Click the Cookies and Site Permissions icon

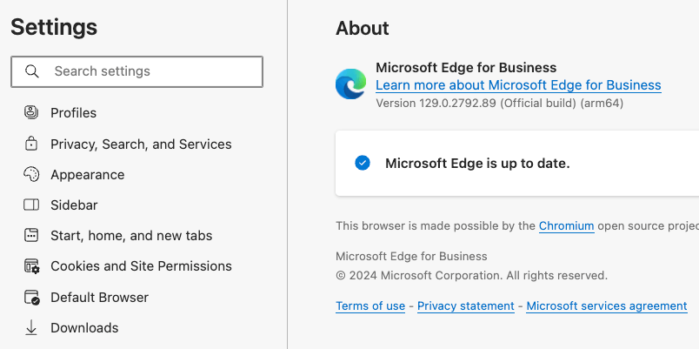(x=31, y=266)
